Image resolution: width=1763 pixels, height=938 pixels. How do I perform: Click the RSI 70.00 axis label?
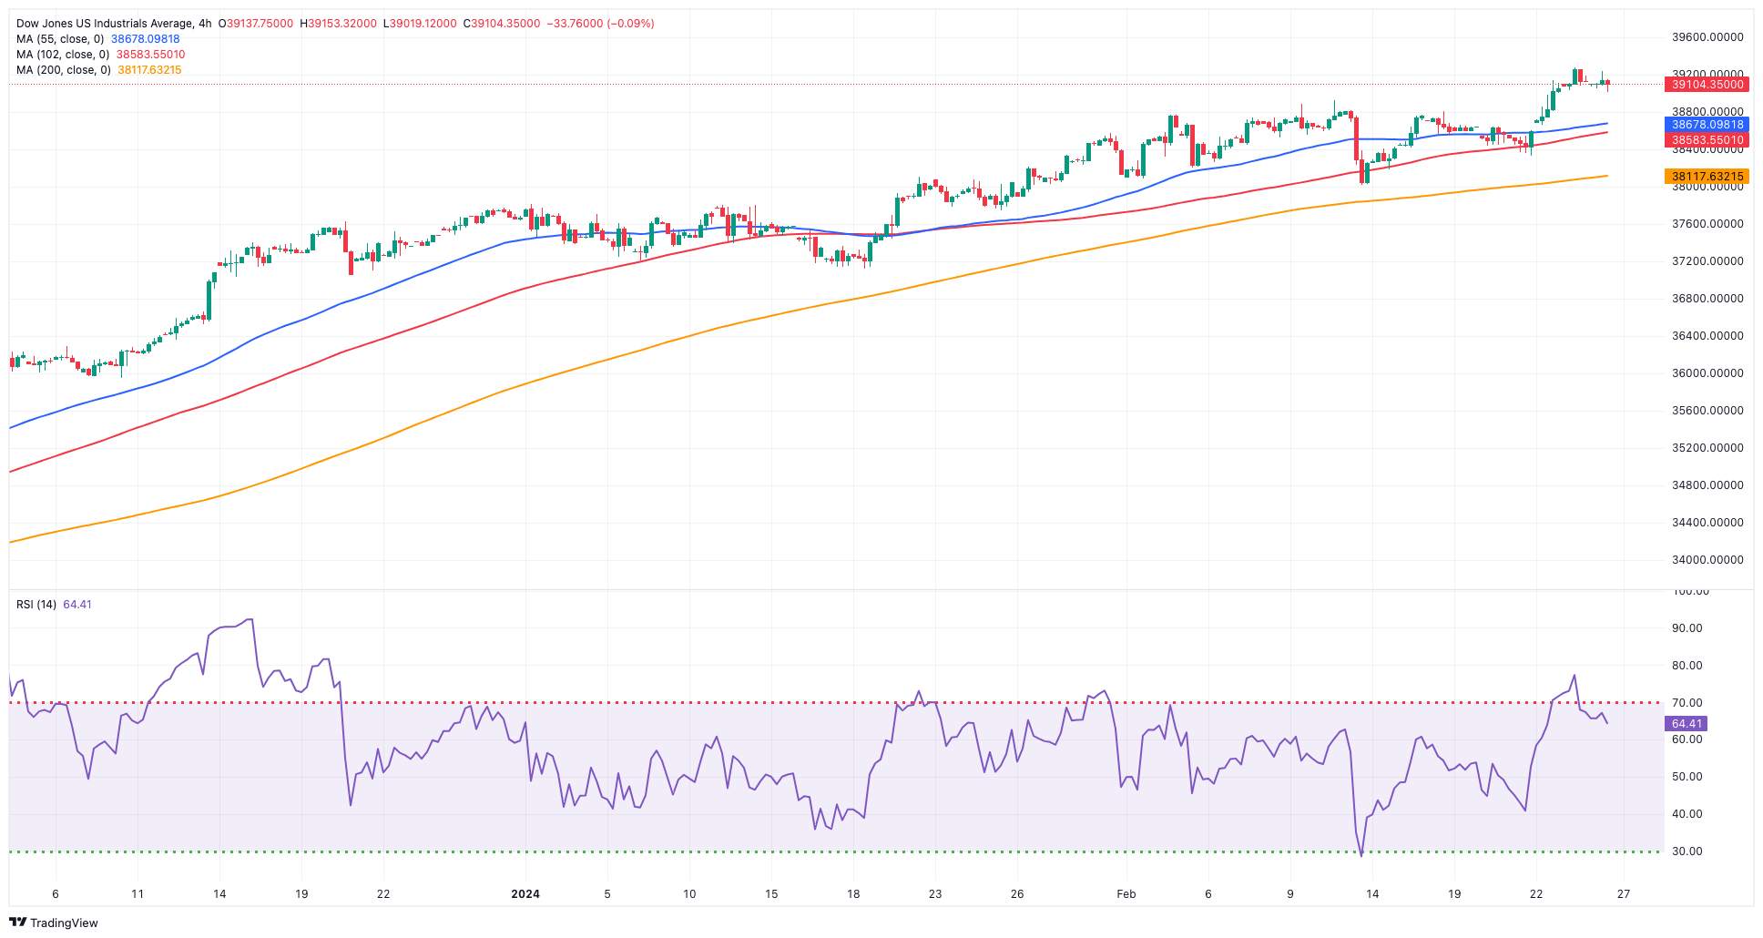[x=1687, y=703]
